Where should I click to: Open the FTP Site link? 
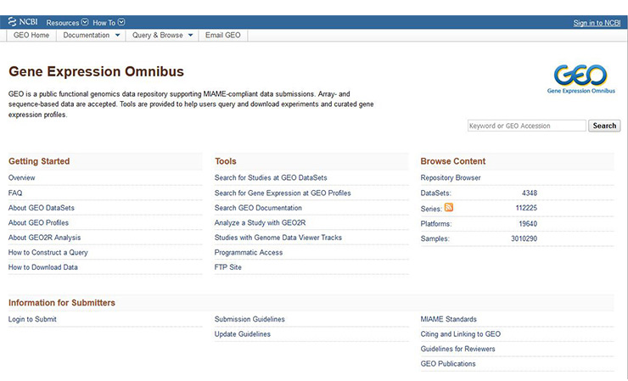coord(228,267)
